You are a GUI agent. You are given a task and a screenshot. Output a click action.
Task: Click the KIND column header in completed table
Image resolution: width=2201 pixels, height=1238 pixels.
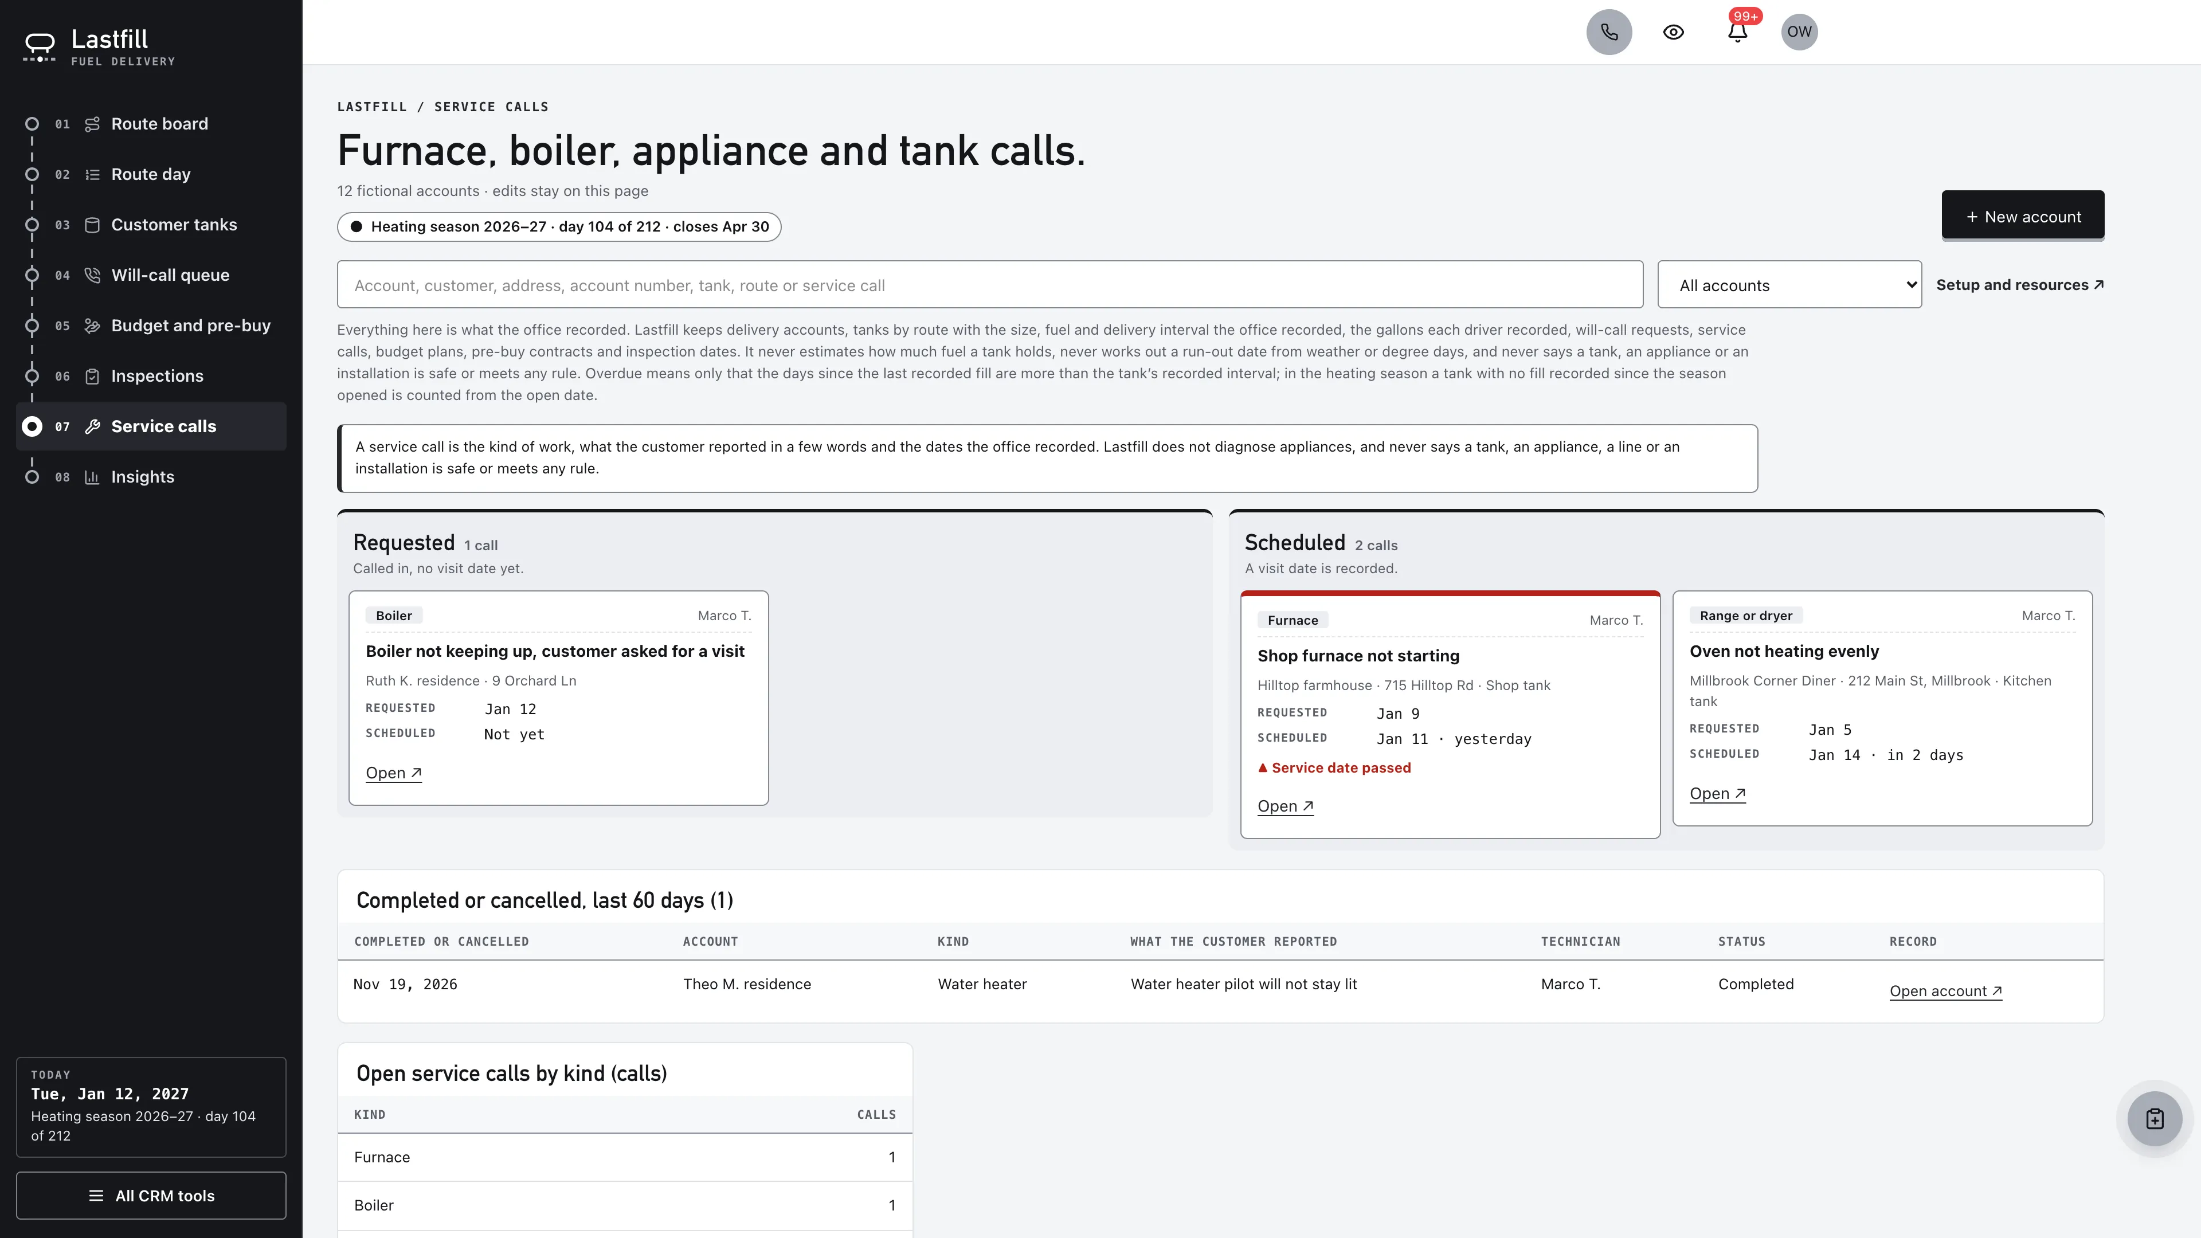953,942
